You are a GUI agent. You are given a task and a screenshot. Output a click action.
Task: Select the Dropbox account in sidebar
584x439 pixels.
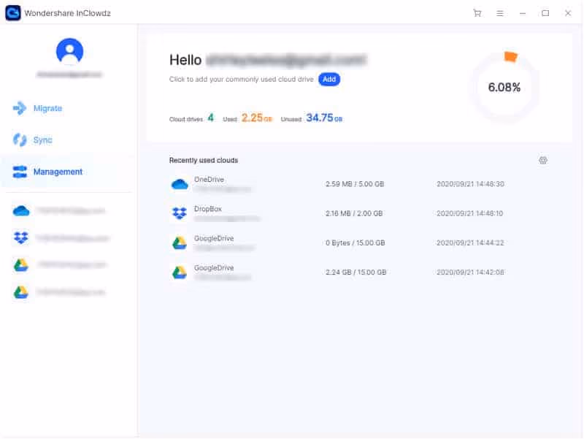click(x=58, y=238)
